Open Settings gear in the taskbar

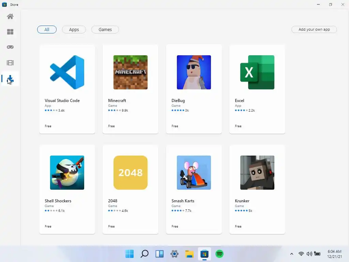tap(174, 254)
